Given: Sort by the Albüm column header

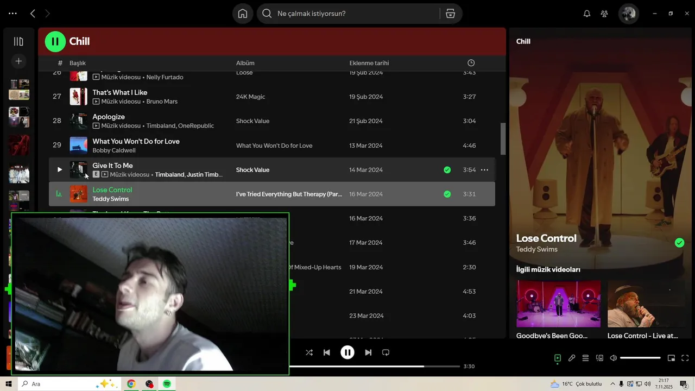Looking at the screenshot, I should 245,63.
